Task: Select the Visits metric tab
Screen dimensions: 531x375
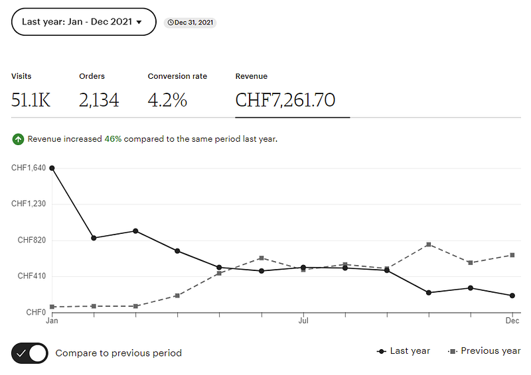Action: pos(31,92)
